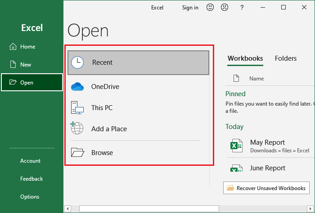
Task: Switch to the Workbooks tab
Action: pyautogui.click(x=245, y=58)
